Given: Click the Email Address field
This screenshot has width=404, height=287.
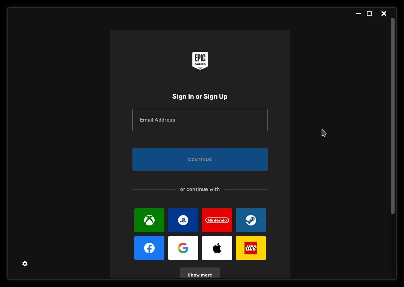Looking at the screenshot, I should pyautogui.click(x=200, y=120).
